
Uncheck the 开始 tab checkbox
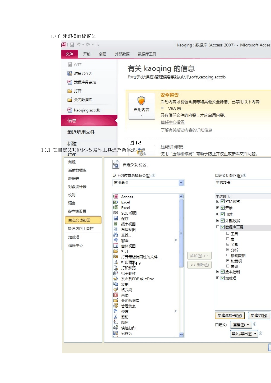point(223,208)
